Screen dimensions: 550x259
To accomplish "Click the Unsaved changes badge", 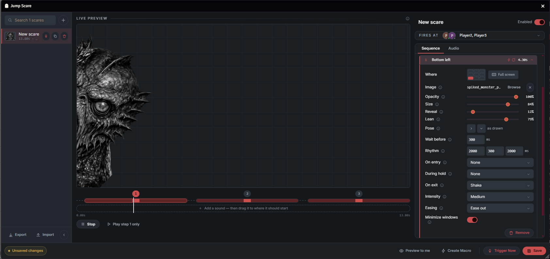I will pos(25,251).
